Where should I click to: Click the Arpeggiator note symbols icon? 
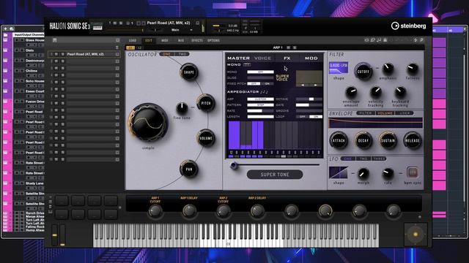(x=264, y=92)
